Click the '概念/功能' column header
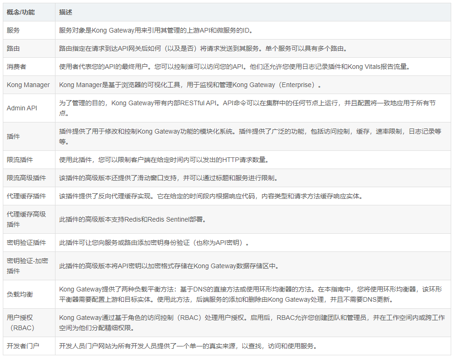454x359 pixels. (29, 12)
